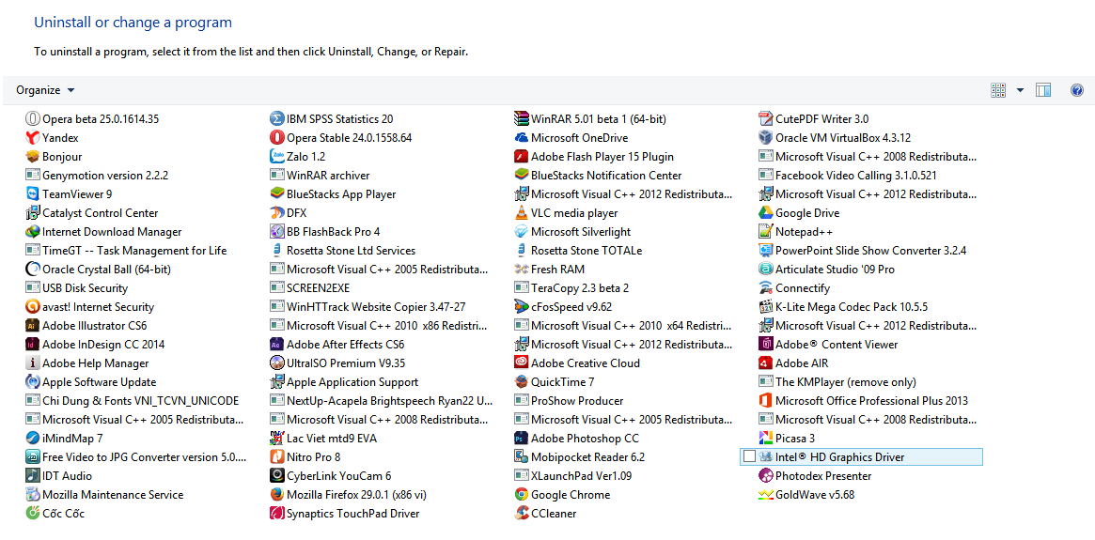1095x540 pixels.
Task: Select Mobipocket Reader 6.2
Action: (580, 457)
